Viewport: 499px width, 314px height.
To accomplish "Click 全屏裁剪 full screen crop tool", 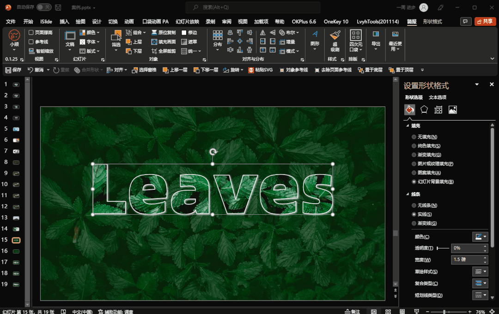I will pyautogui.click(x=163, y=51).
